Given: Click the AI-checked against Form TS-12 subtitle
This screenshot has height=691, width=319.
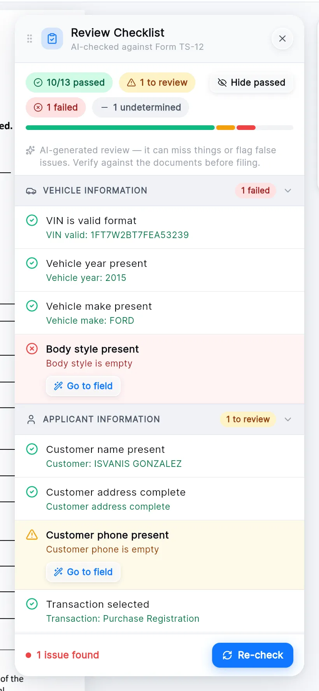Looking at the screenshot, I should point(137,47).
